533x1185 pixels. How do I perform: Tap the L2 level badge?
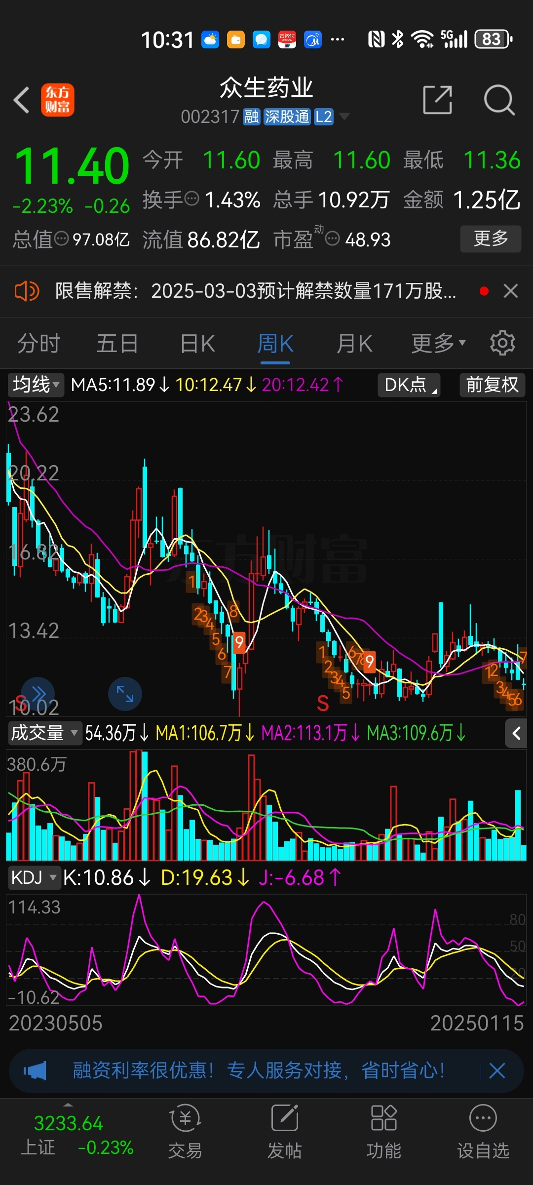click(x=324, y=117)
